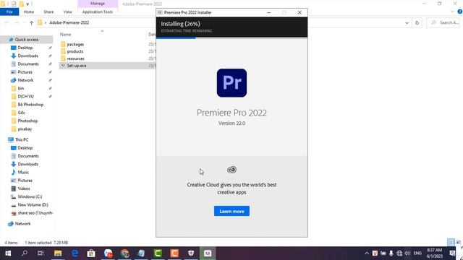Open Documents under Quick access
This screenshot has width=463, height=260.
(28, 64)
